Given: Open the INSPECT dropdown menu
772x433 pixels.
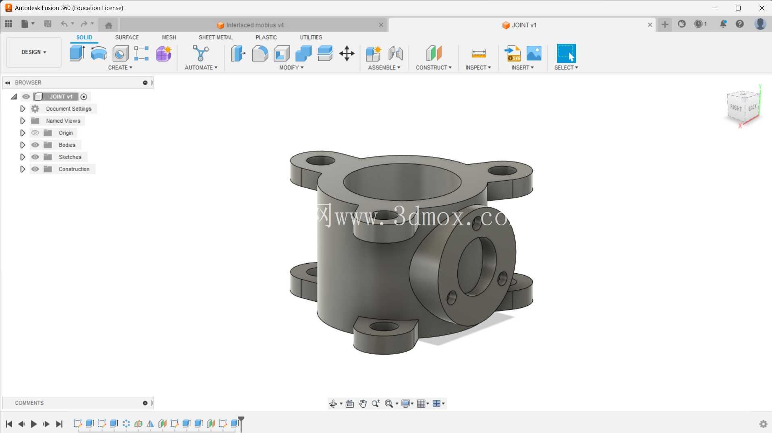Looking at the screenshot, I should click(478, 68).
